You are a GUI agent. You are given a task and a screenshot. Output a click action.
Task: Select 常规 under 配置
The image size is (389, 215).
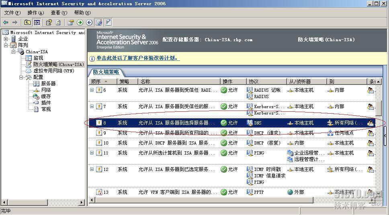pyautogui.click(x=46, y=109)
